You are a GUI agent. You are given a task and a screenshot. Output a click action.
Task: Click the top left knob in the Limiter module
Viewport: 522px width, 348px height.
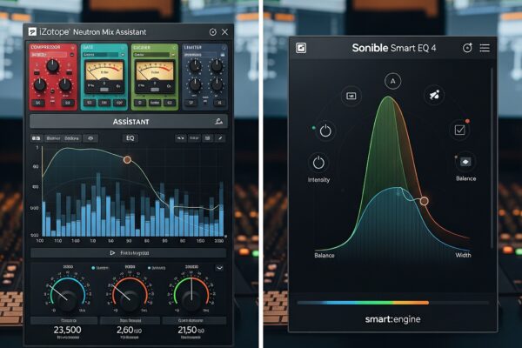(x=195, y=66)
